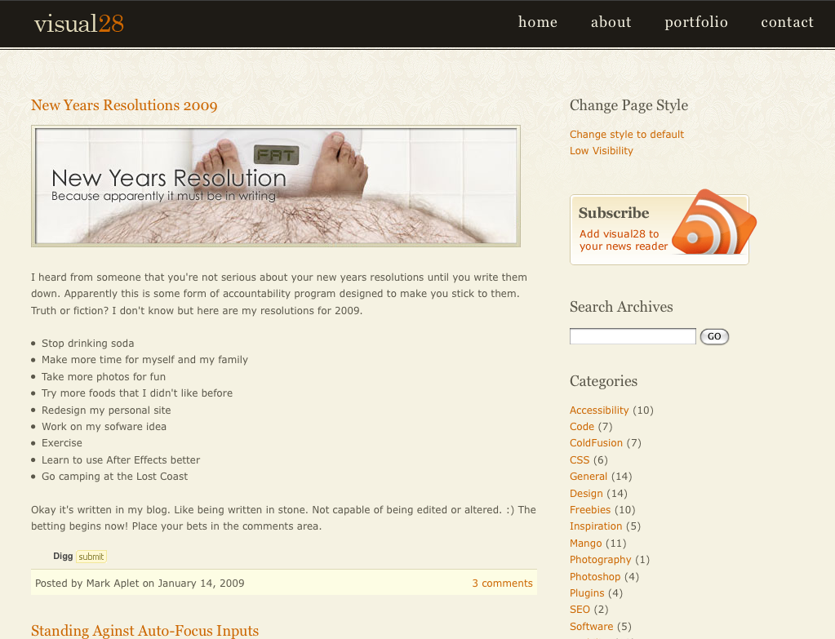The height and width of the screenshot is (639, 835).
Task: Open the Software category
Action: [591, 627]
